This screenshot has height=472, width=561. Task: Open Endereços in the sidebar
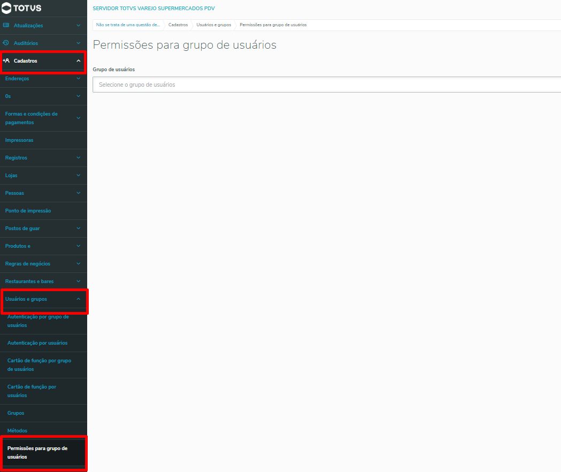[43, 79]
